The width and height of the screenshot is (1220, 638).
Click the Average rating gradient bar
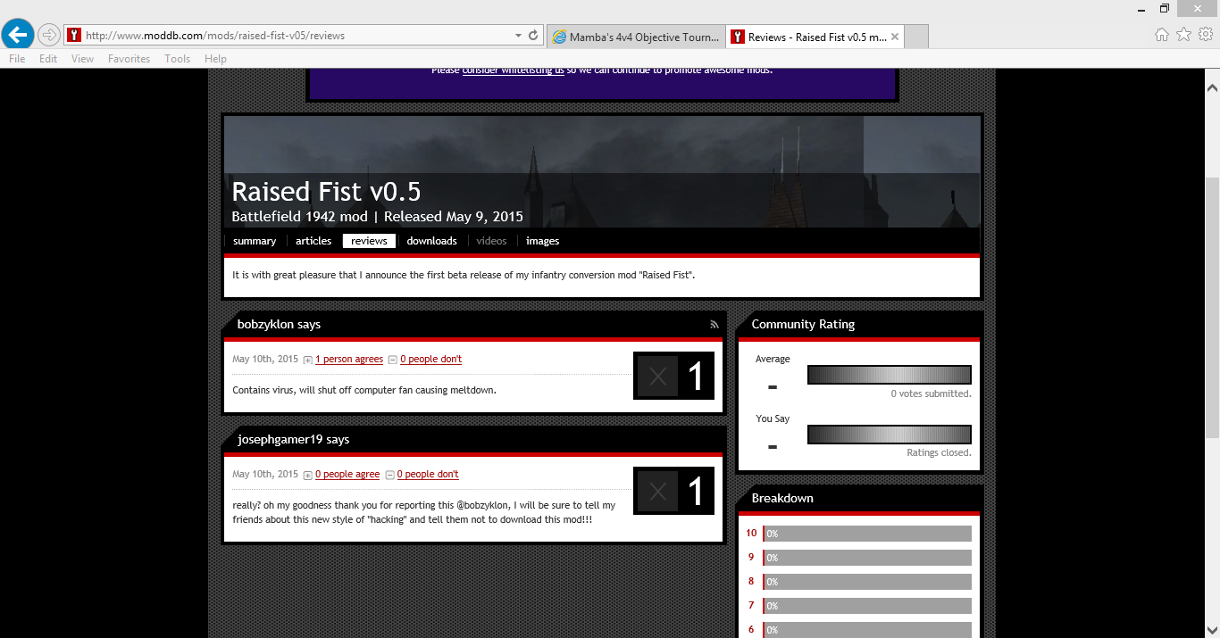tap(889, 375)
